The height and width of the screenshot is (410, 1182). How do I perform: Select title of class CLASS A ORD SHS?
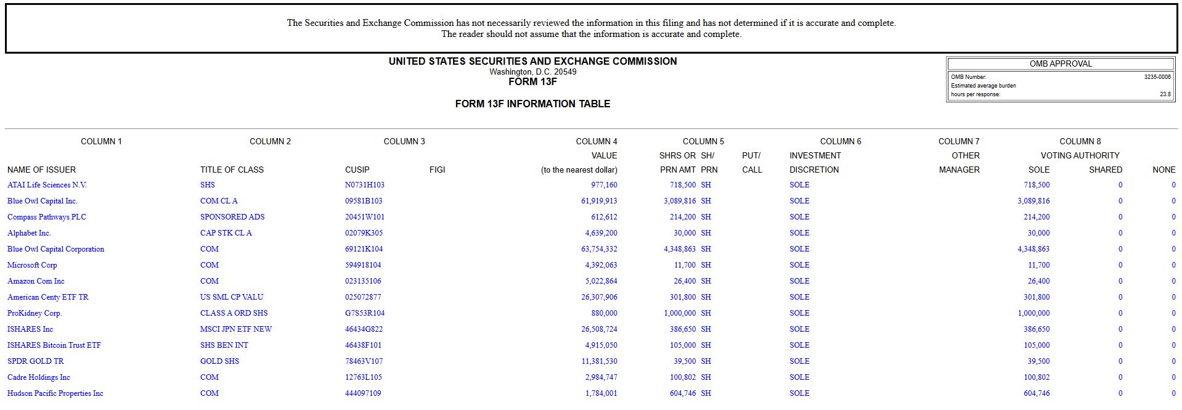[x=234, y=313]
